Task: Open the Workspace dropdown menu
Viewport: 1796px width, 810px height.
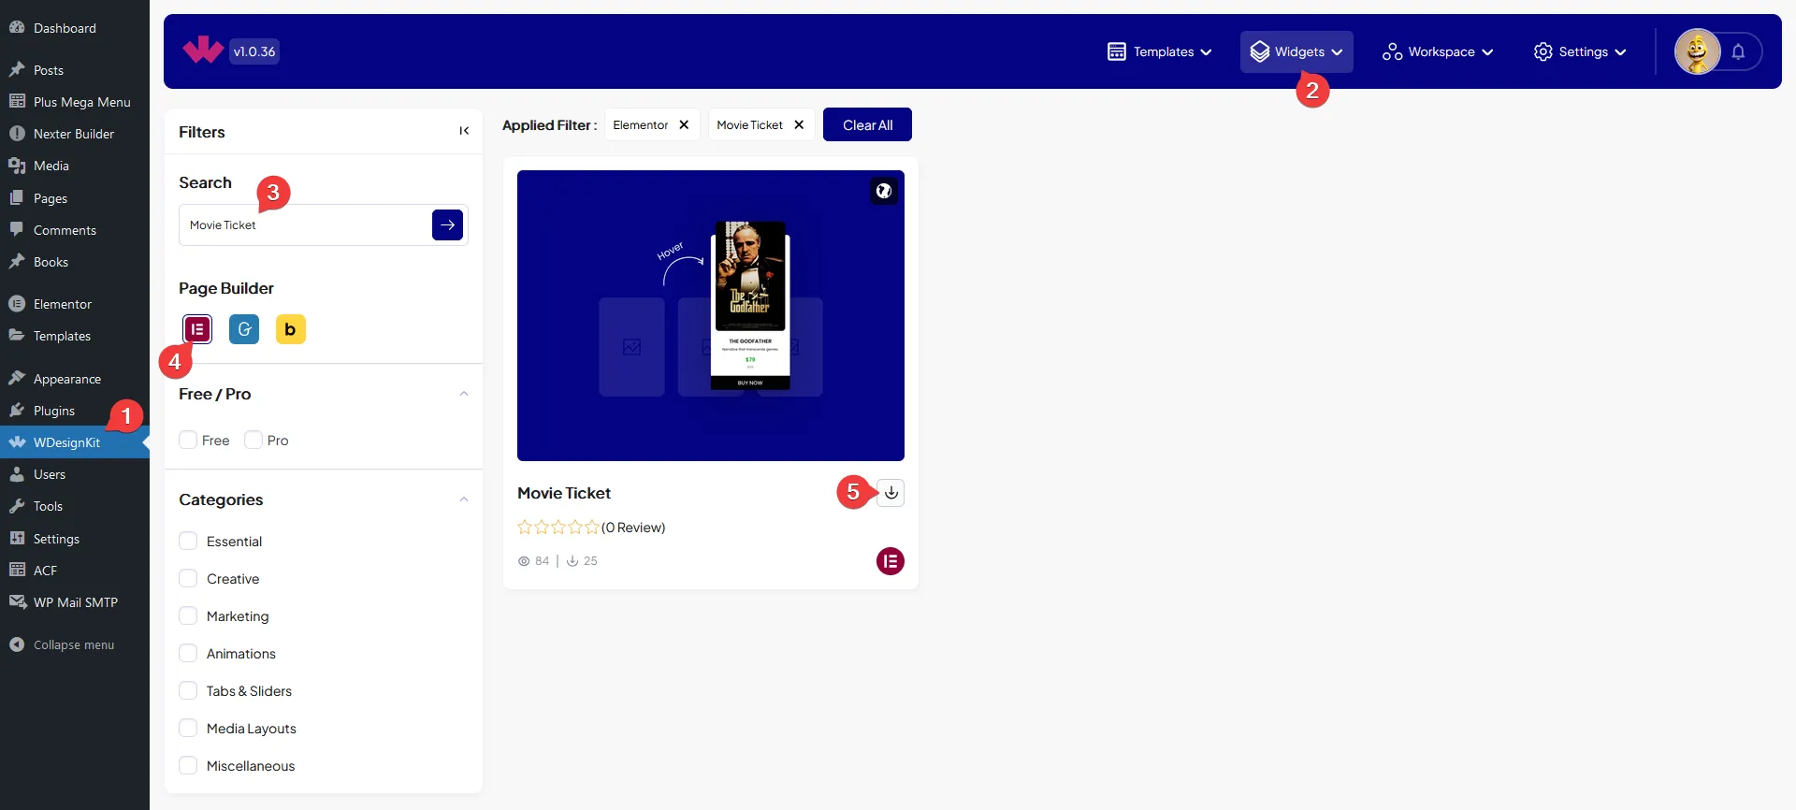Action: coord(1438,52)
